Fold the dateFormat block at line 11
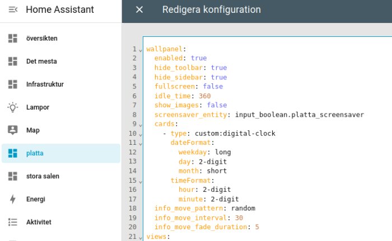Image resolution: width=392 pixels, height=241 pixels. coord(141,144)
